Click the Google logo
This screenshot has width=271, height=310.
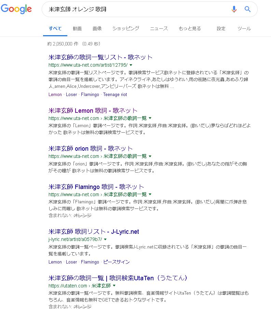16,9
